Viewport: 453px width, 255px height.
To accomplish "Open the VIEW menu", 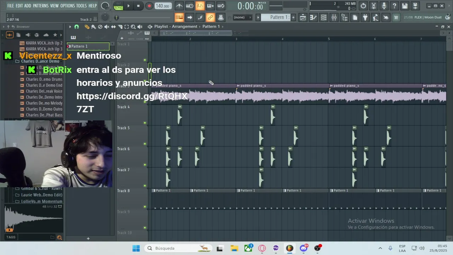I will (x=54, y=6).
